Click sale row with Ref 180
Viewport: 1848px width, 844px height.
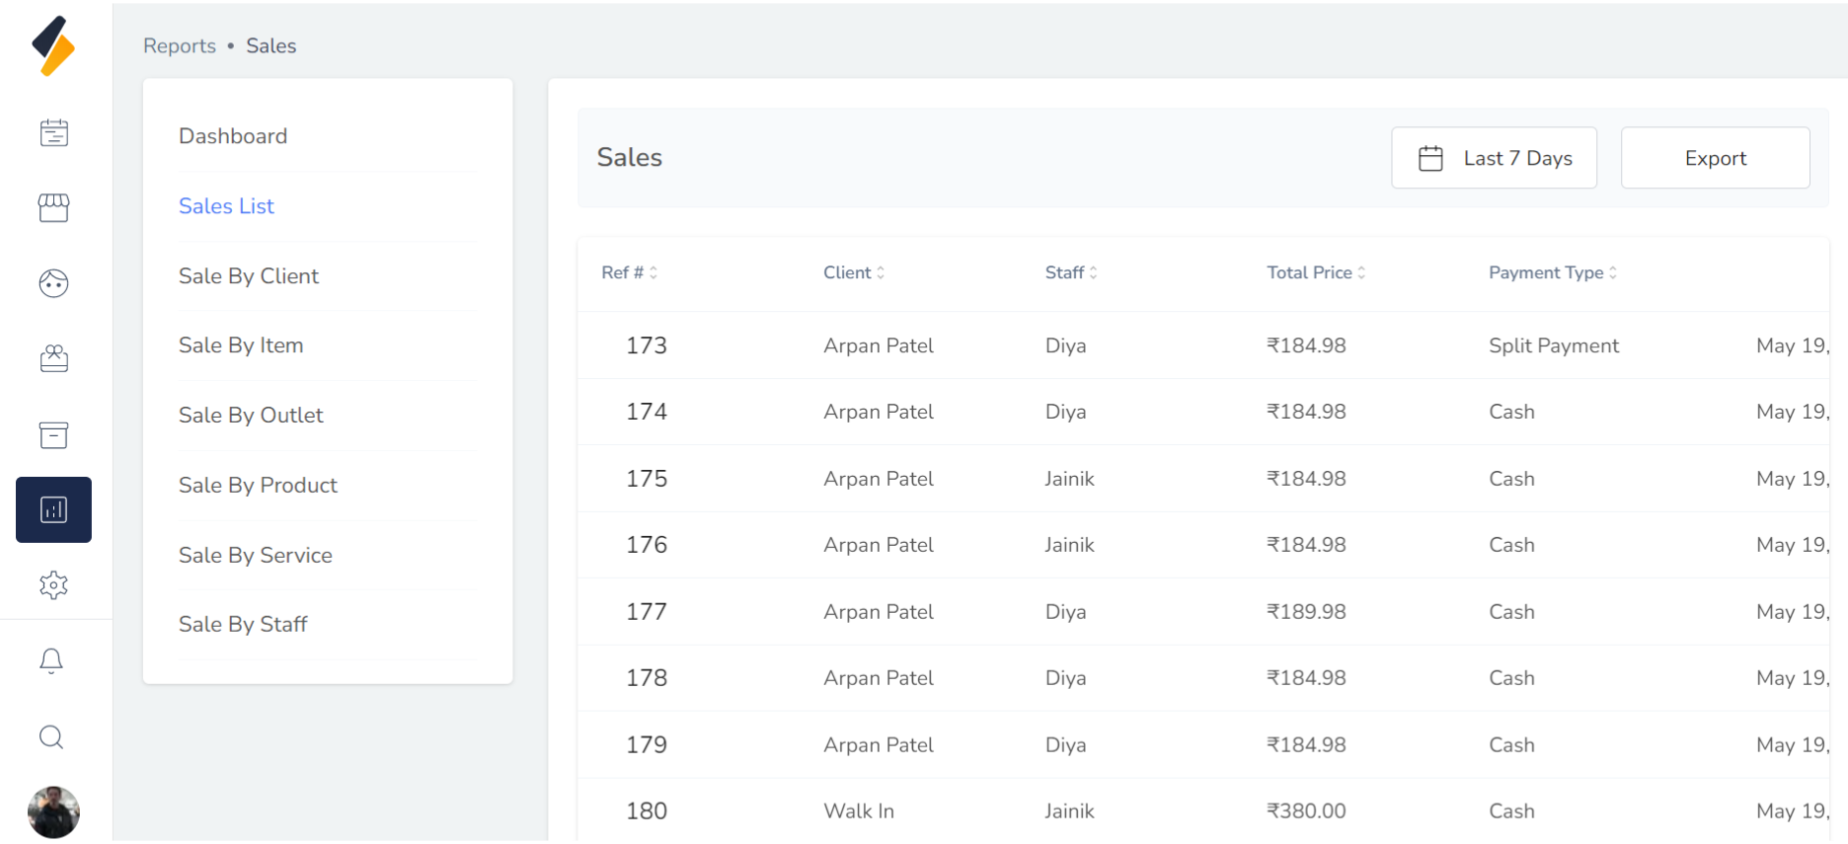click(647, 810)
